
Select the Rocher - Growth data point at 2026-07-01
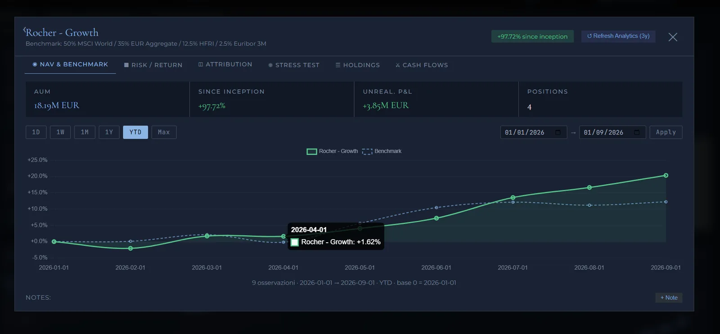[513, 197]
